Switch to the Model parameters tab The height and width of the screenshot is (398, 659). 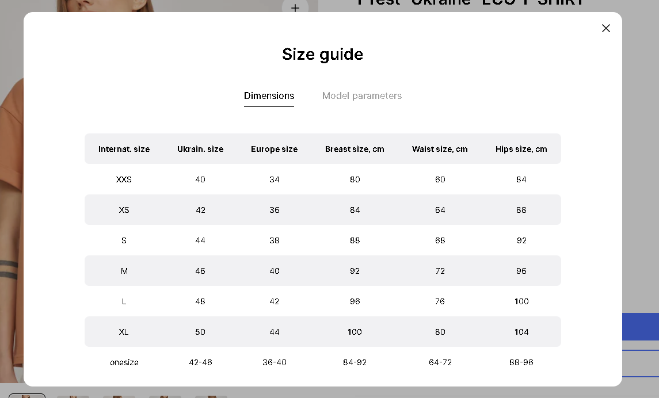point(362,95)
